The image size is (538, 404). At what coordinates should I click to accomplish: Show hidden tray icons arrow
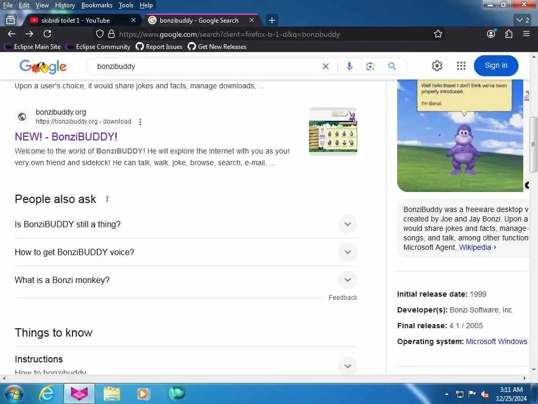coord(447,394)
